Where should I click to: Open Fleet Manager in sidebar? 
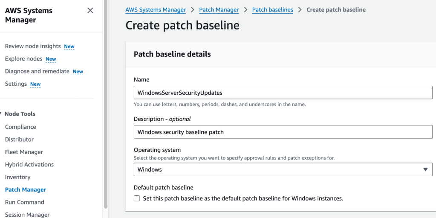coord(24,152)
